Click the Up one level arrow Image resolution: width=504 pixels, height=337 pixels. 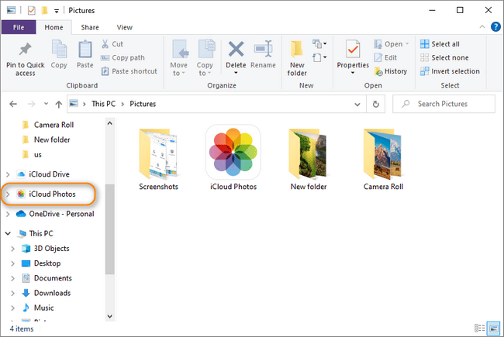[x=59, y=104]
